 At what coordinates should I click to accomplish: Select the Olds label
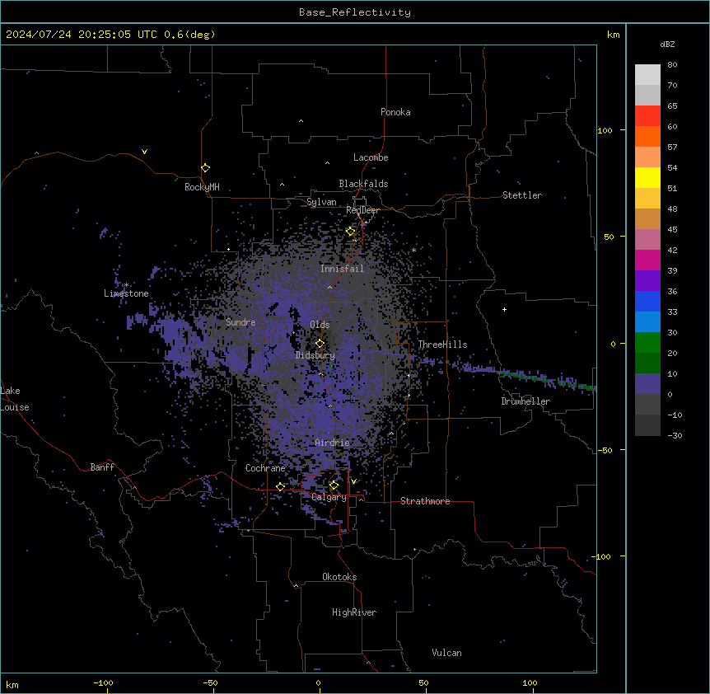pos(320,325)
